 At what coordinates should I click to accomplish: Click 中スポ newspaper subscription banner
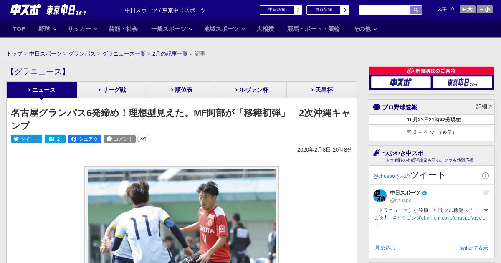click(x=401, y=82)
